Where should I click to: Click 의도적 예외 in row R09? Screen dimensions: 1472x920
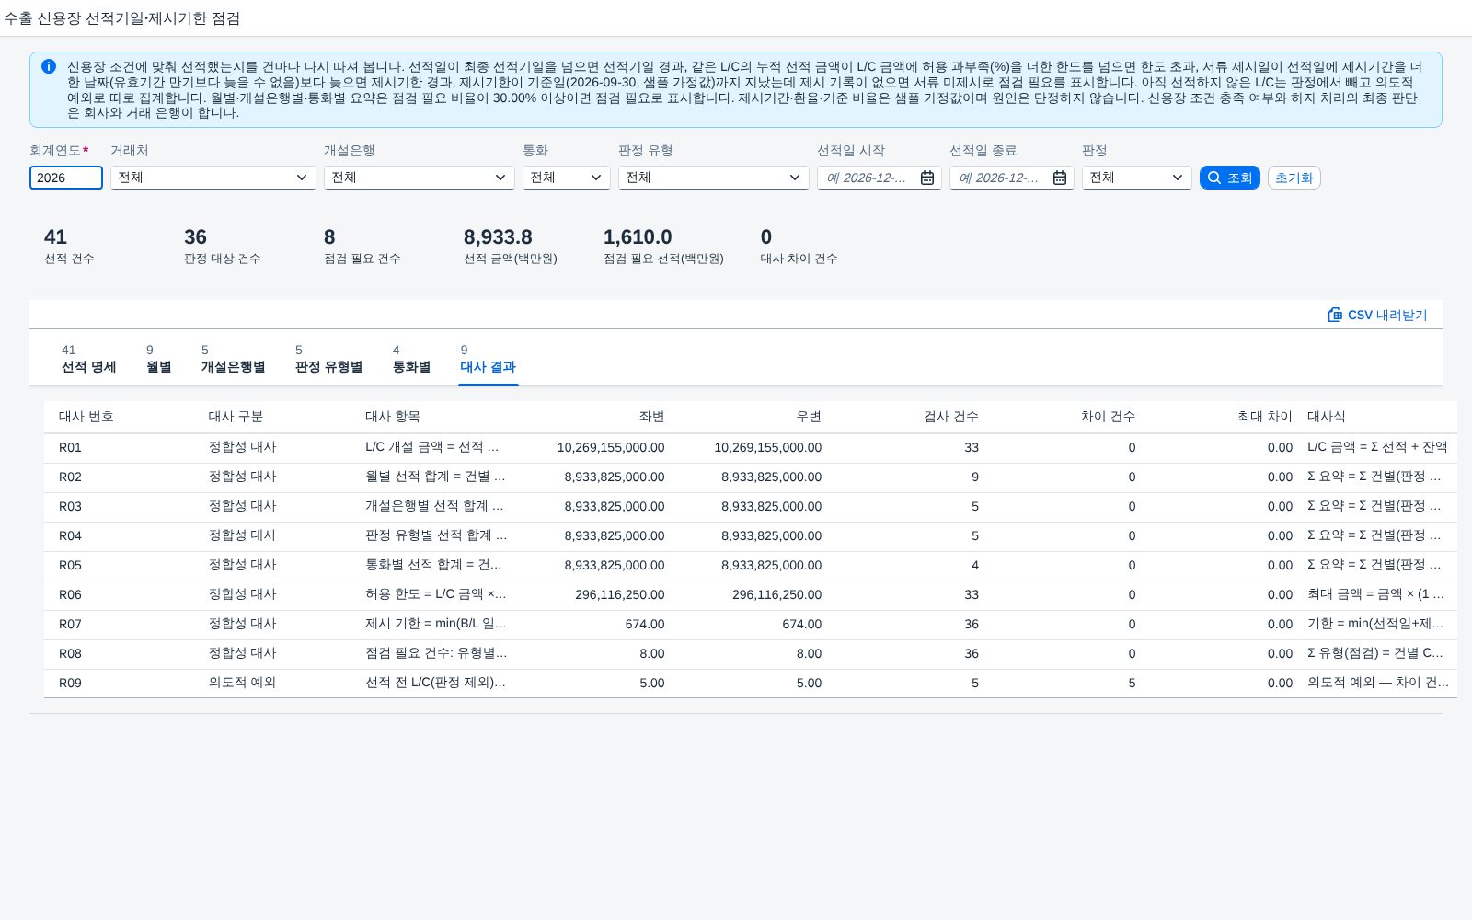click(x=243, y=683)
